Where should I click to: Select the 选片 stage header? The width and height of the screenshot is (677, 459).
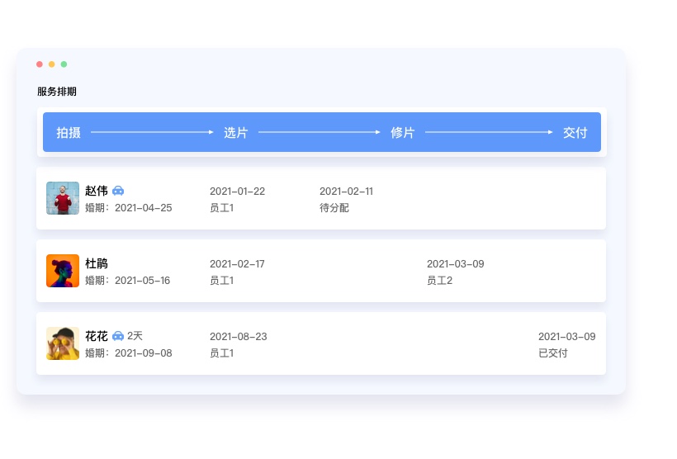tap(235, 133)
